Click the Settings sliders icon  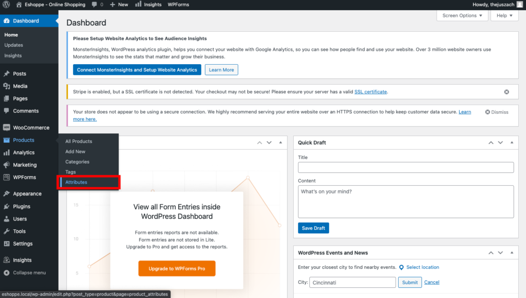[x=6, y=244]
